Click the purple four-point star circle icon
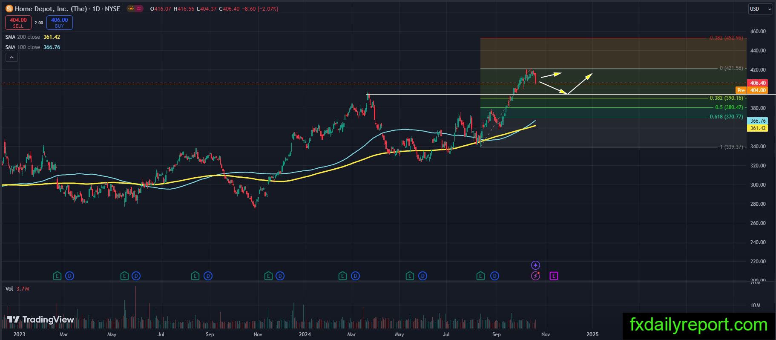 coord(536,265)
